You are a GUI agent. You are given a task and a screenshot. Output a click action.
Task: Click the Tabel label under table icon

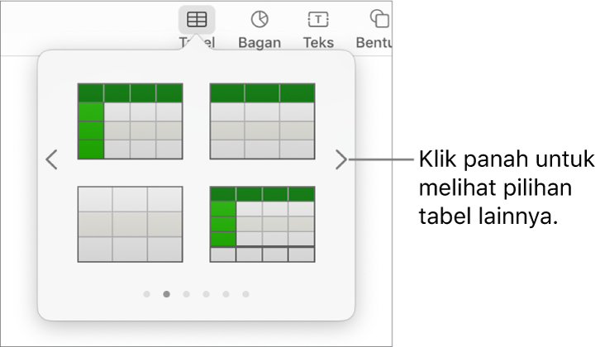[197, 42]
